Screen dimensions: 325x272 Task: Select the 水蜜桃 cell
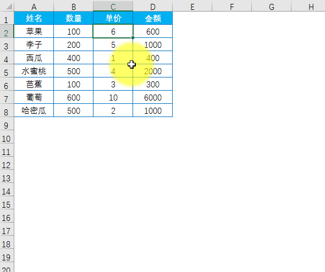pos(34,71)
